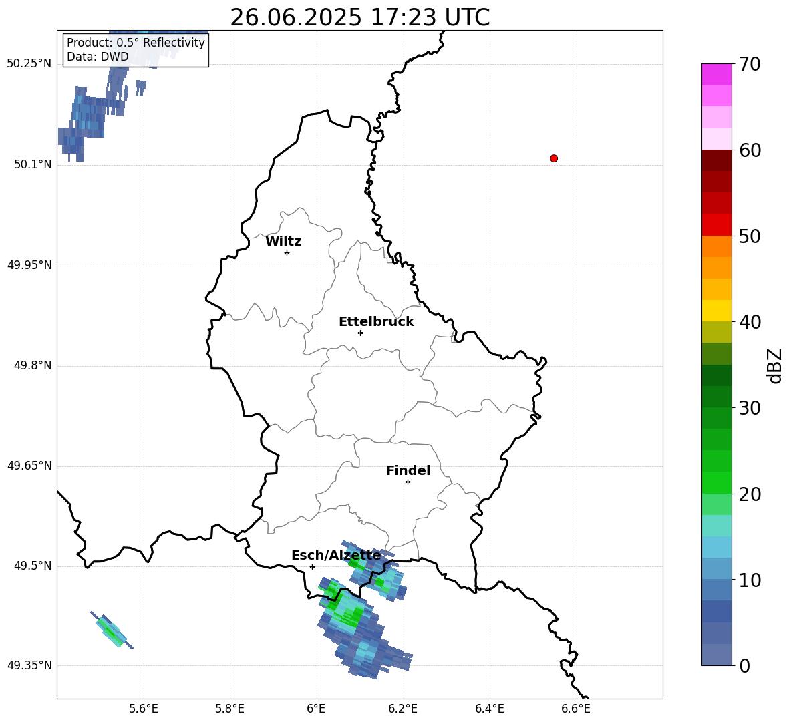Click the small diagonal radar echo in the southwest
The image size is (791, 722).
112,630
